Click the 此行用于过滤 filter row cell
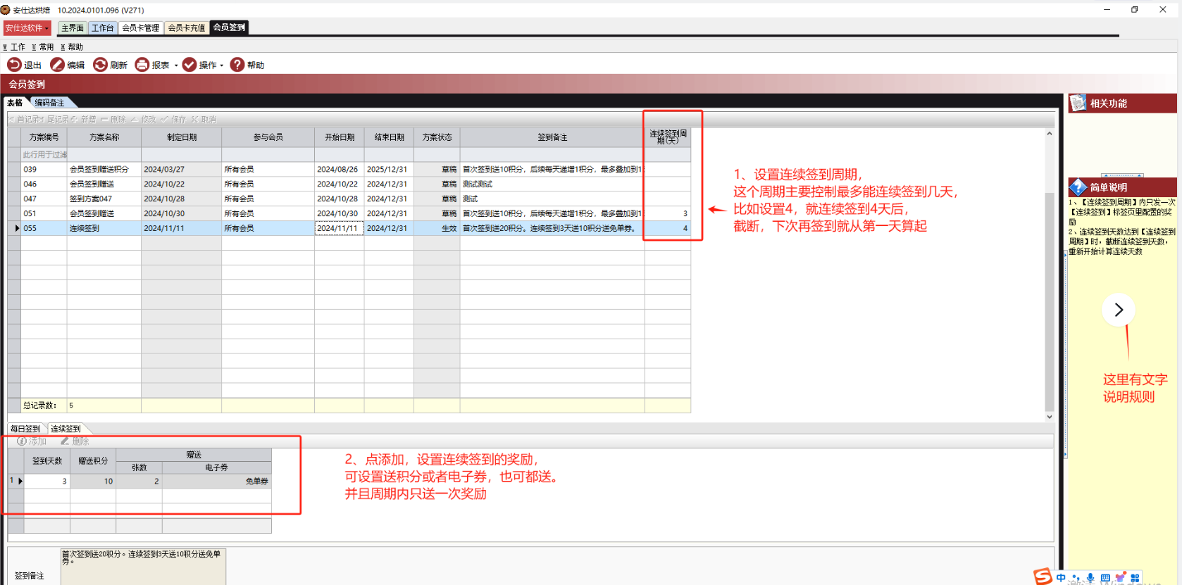The height and width of the screenshot is (585, 1182). click(x=44, y=155)
